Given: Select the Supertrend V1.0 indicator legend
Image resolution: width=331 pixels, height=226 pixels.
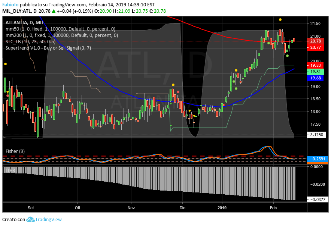Looking at the screenshot, I should point(48,48).
